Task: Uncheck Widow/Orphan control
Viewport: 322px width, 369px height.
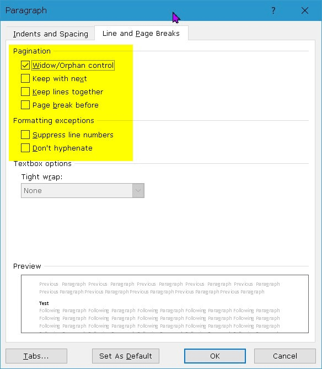Action: pyautogui.click(x=25, y=65)
